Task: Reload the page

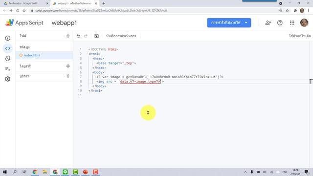Action: [18, 11]
